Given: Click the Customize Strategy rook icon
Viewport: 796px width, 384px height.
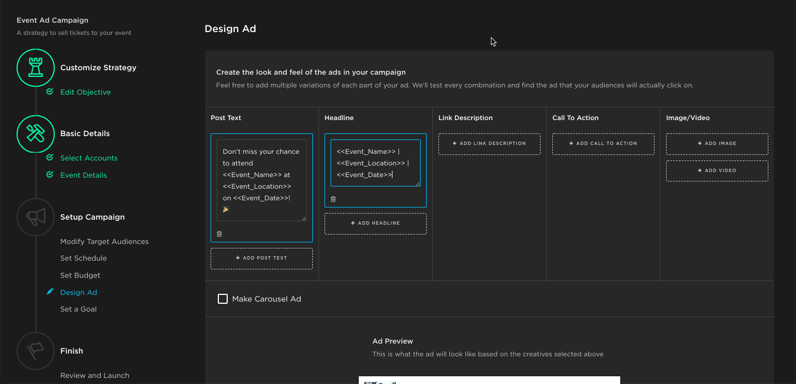Looking at the screenshot, I should coord(35,68).
